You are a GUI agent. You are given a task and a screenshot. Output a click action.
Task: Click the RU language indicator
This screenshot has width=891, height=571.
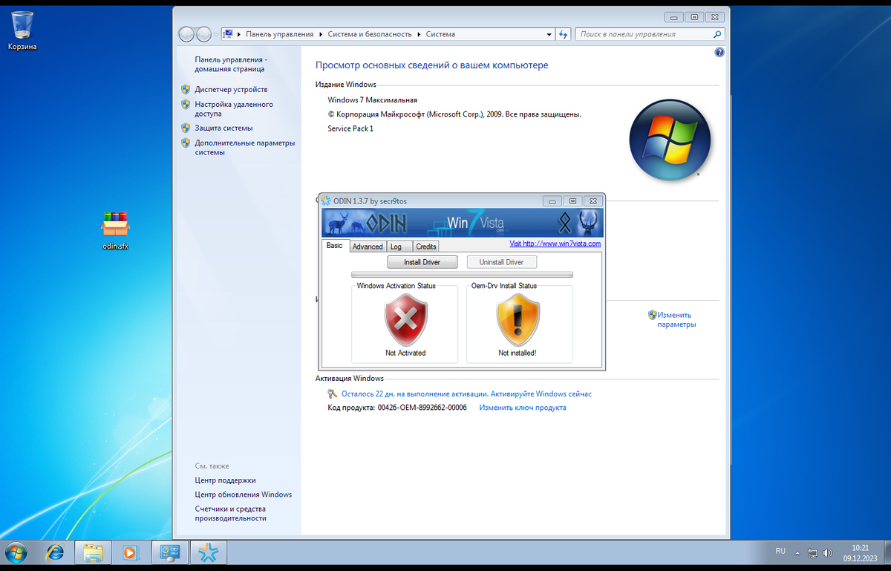780,551
